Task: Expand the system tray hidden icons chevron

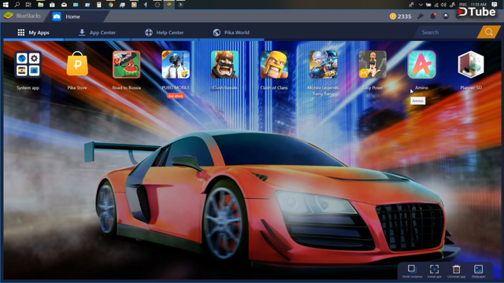Action: 421,5
